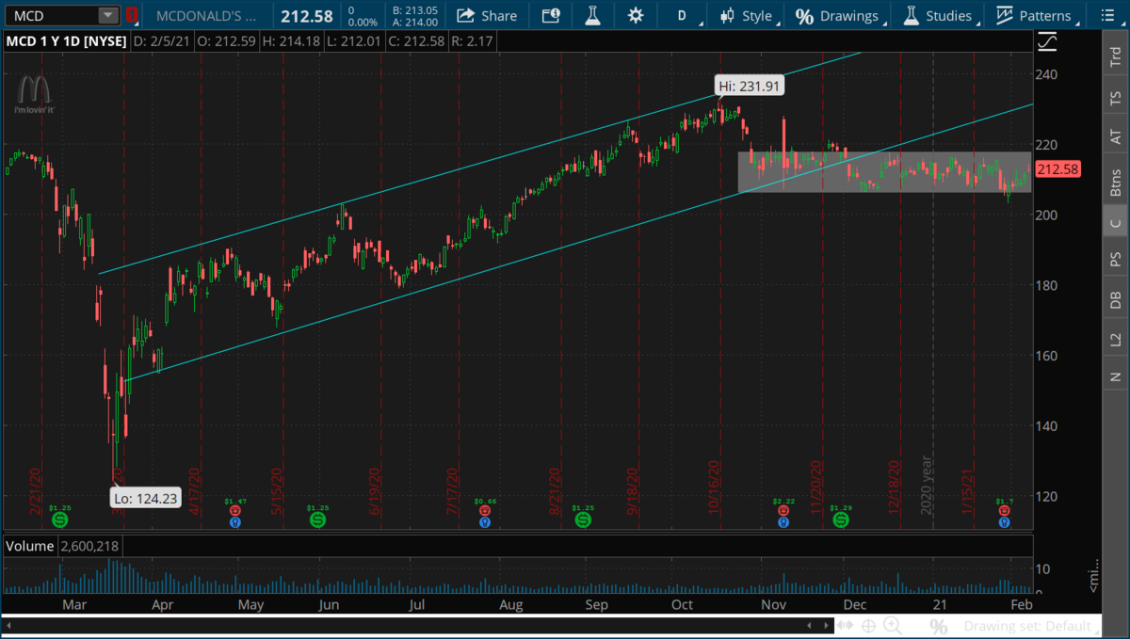Click the percent icon at bottom bar
The image size is (1130, 639).
pyautogui.click(x=939, y=626)
